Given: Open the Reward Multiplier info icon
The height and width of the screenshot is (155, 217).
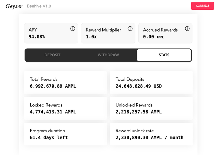Looking at the screenshot, I should coord(130,29).
